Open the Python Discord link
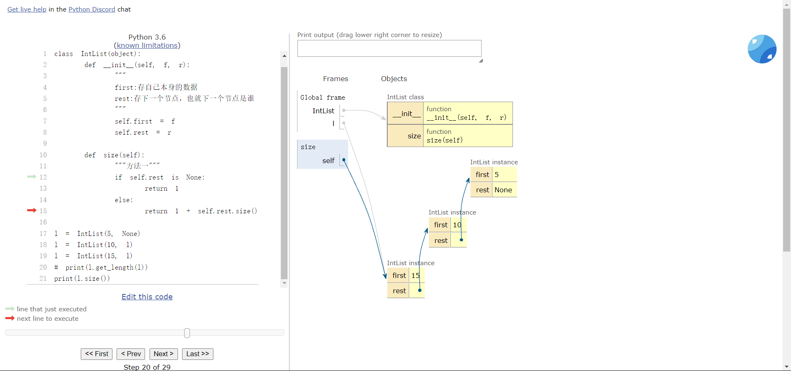Screen dimensions: 791x371 tap(92, 9)
